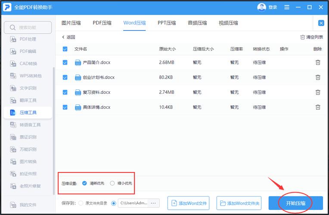
Task: Switch to 视频压缩 tab
Action: click(x=228, y=23)
